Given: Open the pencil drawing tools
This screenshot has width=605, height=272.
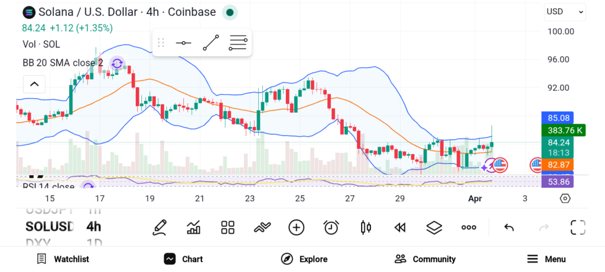Looking at the screenshot, I should coord(160,227).
